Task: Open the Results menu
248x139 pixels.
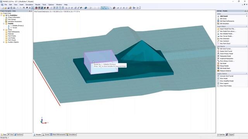Action: (38, 5)
